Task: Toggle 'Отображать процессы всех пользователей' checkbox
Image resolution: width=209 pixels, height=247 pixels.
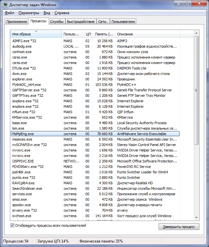Action: coord(13,226)
